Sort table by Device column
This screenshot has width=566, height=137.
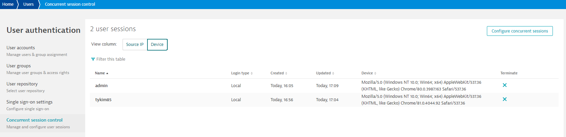[x=368, y=73]
